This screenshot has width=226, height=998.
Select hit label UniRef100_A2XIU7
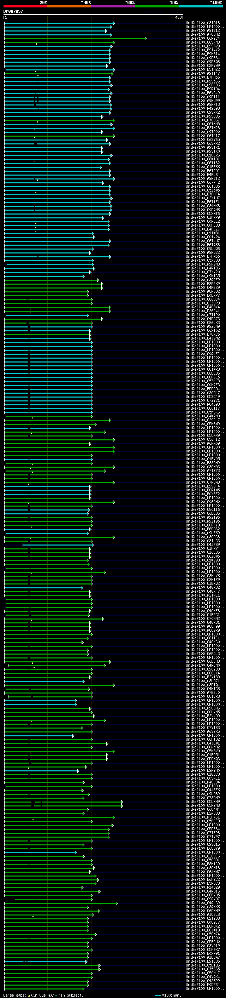(x=203, y=198)
